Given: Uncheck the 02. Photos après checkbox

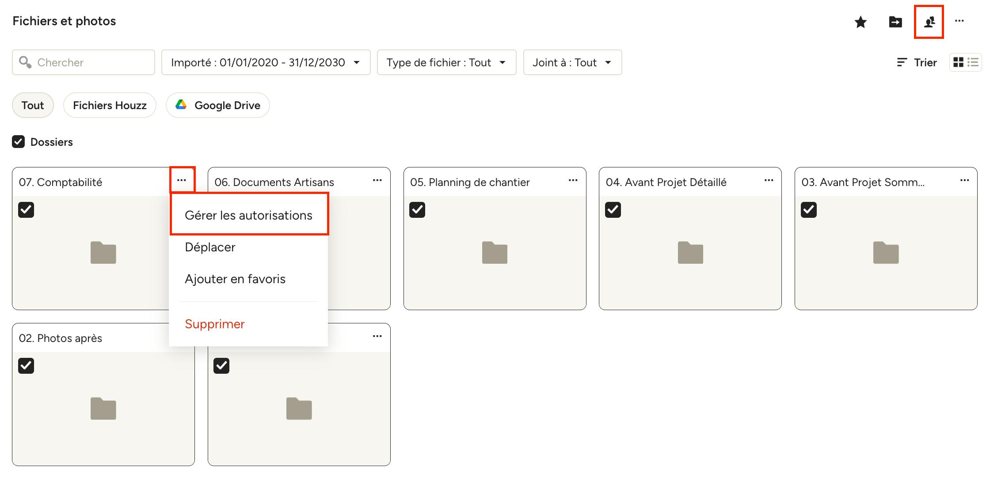Looking at the screenshot, I should pos(26,366).
